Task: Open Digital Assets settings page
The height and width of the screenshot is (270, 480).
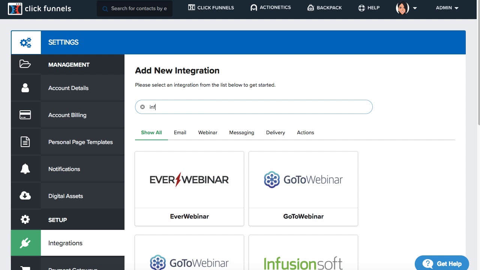Action: [67, 196]
